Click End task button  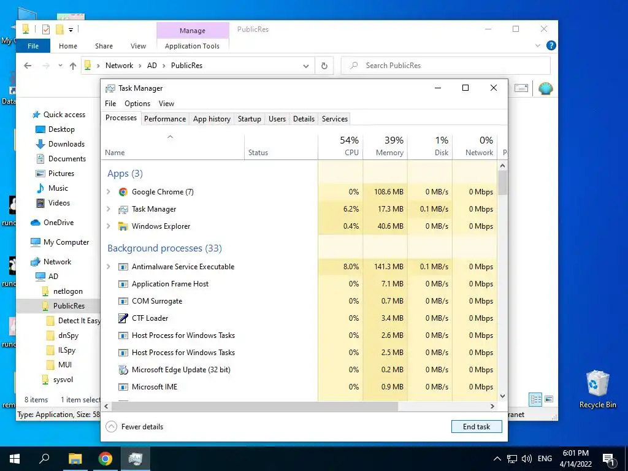[476, 427]
